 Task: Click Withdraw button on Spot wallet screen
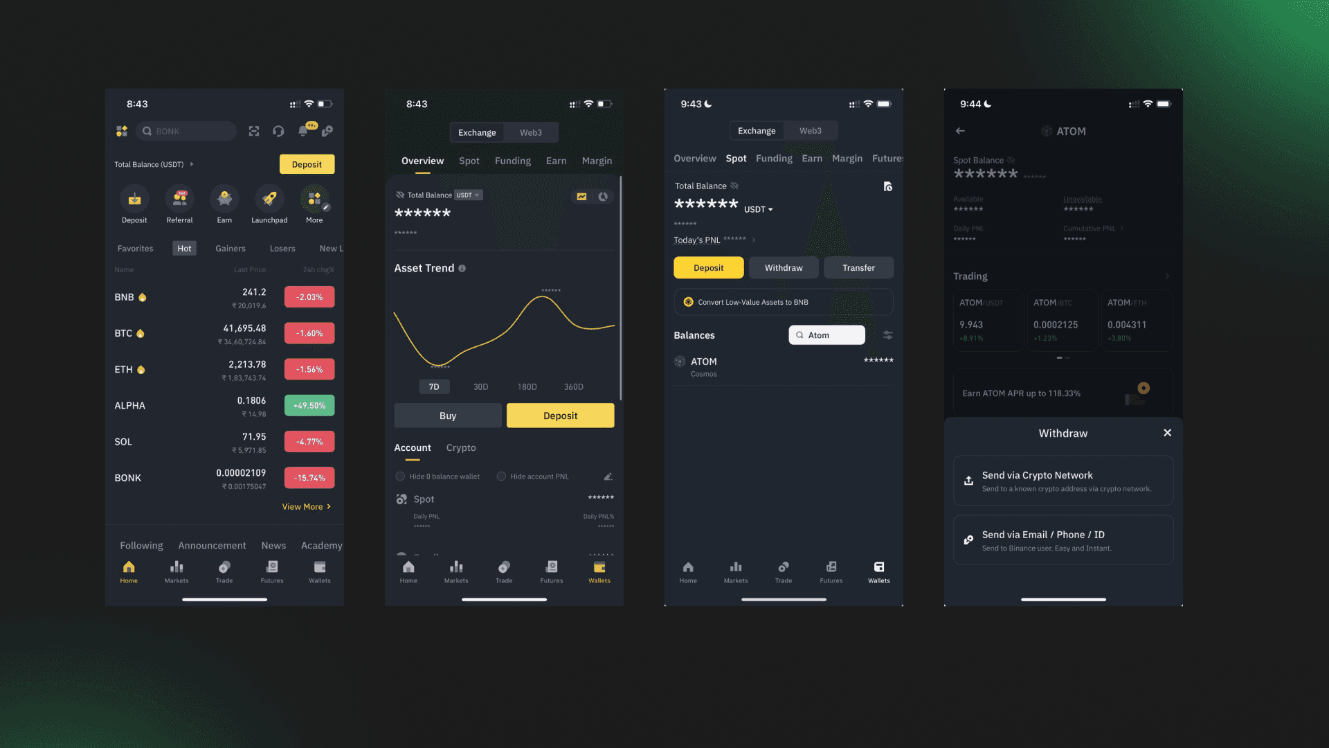click(x=783, y=267)
